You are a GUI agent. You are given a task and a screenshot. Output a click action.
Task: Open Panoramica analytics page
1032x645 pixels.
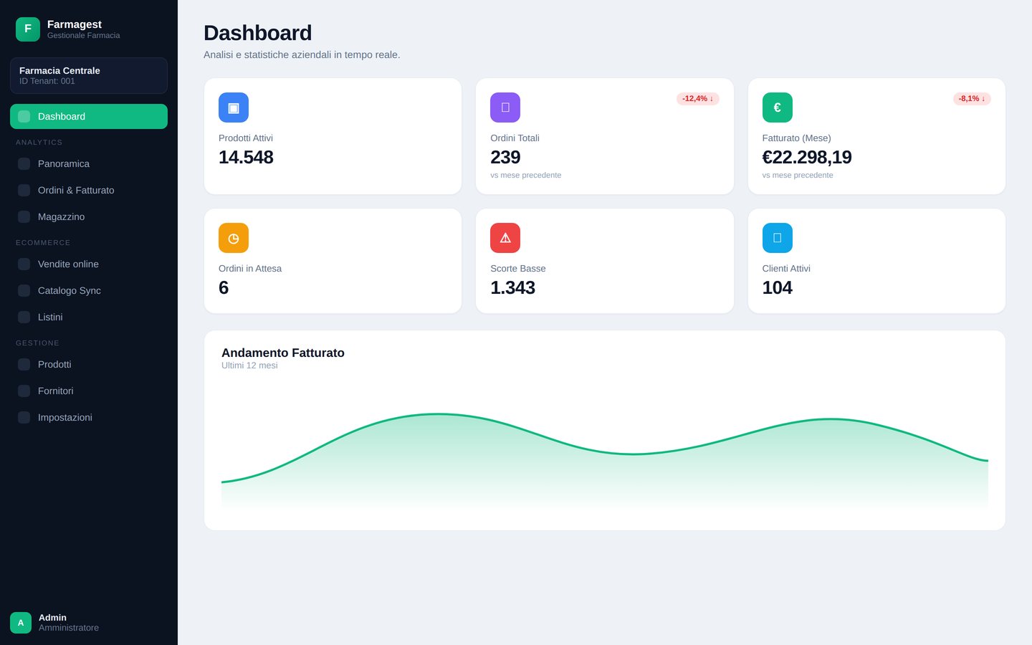coord(89,163)
